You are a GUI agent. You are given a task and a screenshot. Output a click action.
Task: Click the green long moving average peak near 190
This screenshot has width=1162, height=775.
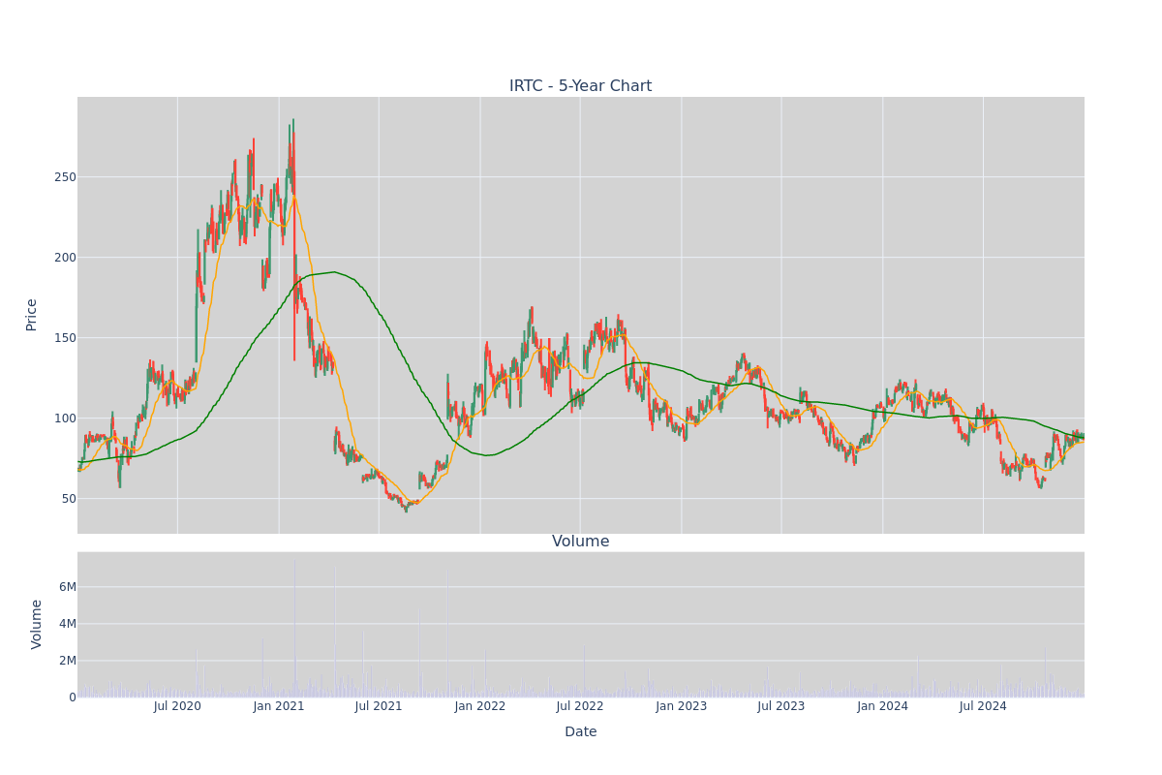point(333,272)
